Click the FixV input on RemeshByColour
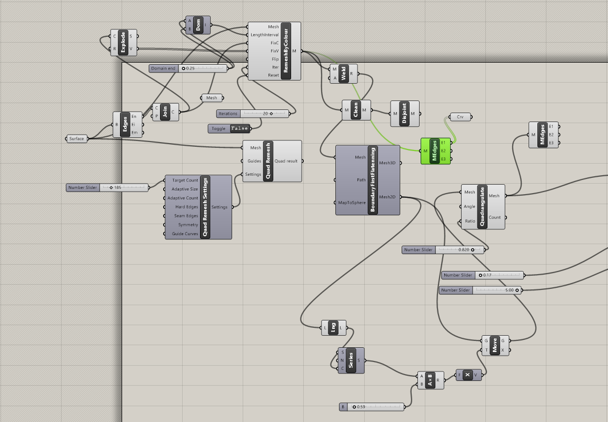This screenshot has height=422, width=608. click(275, 51)
